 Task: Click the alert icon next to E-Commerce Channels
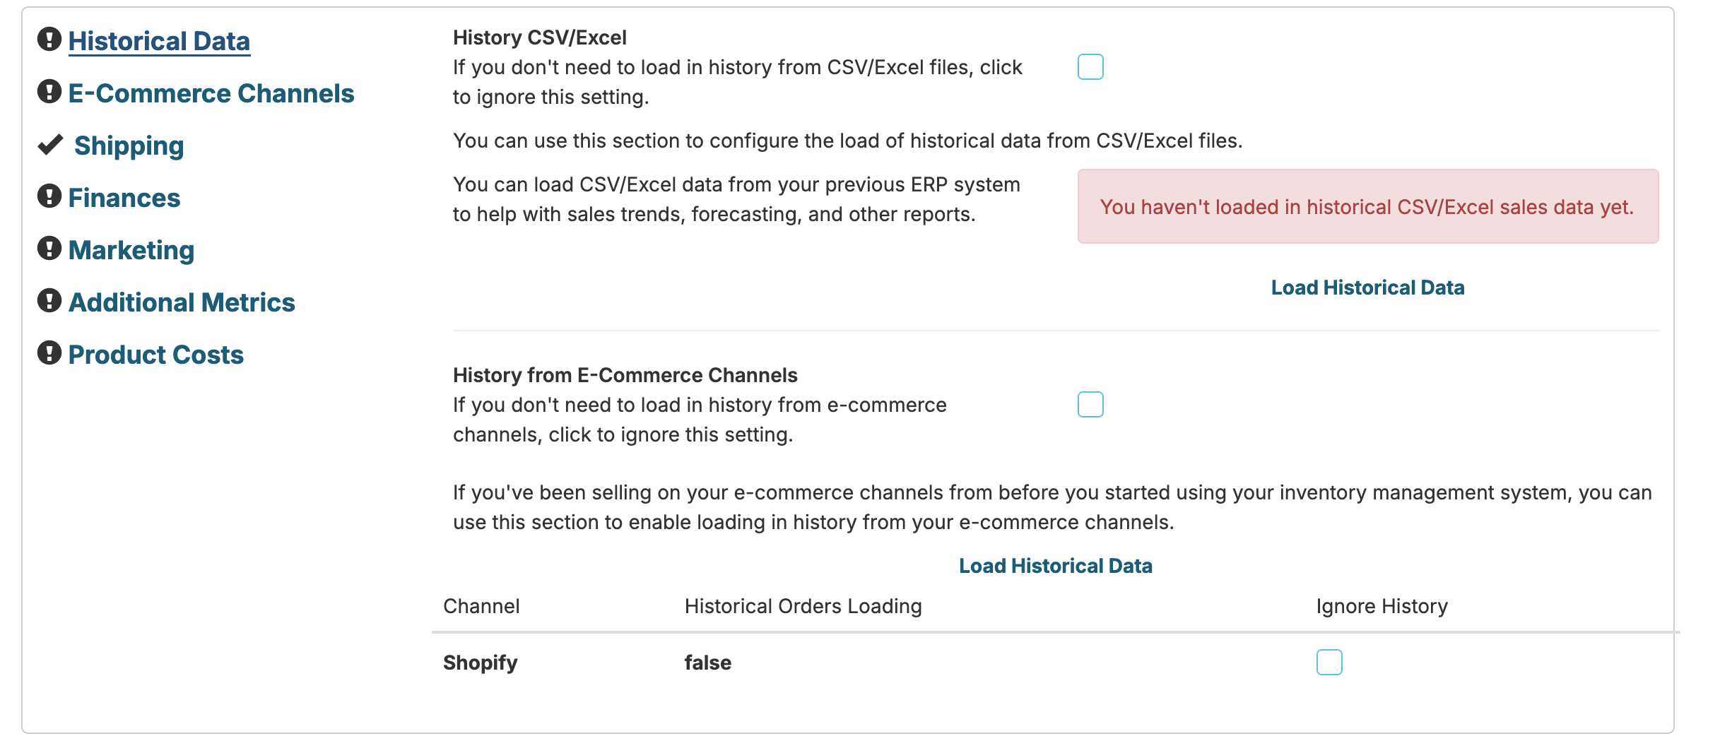49,92
